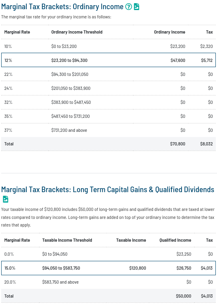This screenshot has height=304, width=217.
Task: Select the highlighted 12% marginal rate row
Action: coord(108,60)
